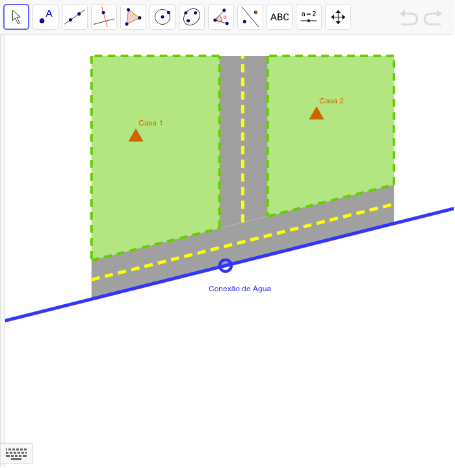Select the Polygon tool
Screen dimensions: 455x468
(133, 17)
